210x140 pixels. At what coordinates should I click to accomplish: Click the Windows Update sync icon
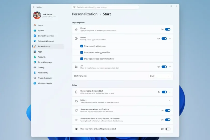(x=35, y=83)
